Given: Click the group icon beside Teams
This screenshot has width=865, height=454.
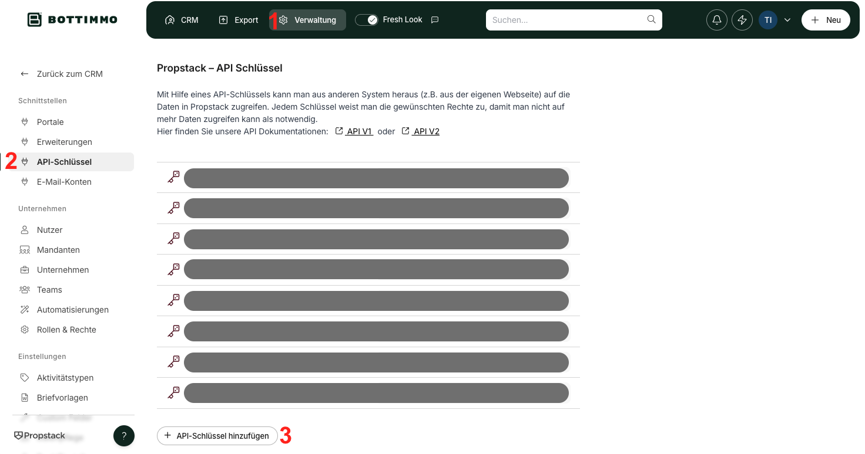Looking at the screenshot, I should tap(25, 290).
